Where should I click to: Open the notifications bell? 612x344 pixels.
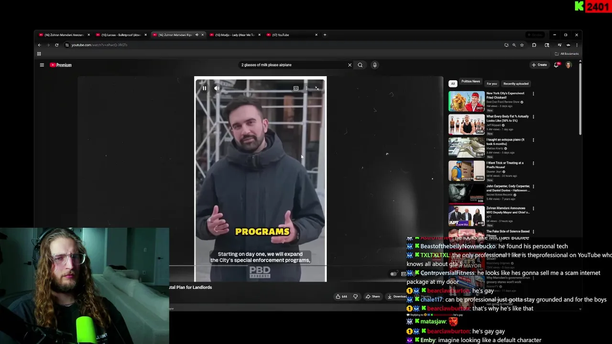(557, 65)
